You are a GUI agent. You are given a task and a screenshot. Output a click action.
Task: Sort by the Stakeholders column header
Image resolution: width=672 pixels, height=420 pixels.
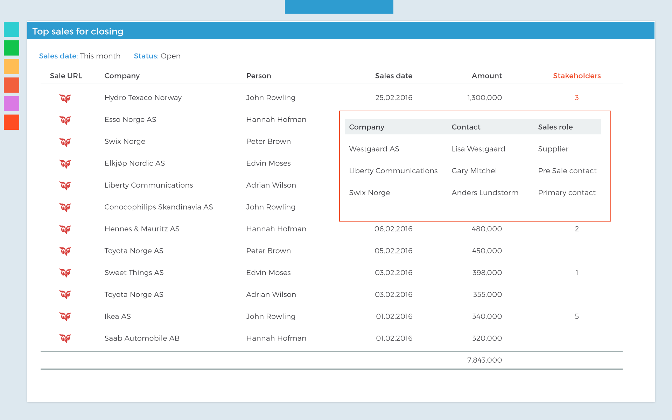tap(576, 76)
